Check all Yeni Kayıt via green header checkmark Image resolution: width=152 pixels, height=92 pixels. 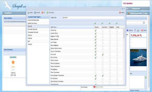[102, 23]
